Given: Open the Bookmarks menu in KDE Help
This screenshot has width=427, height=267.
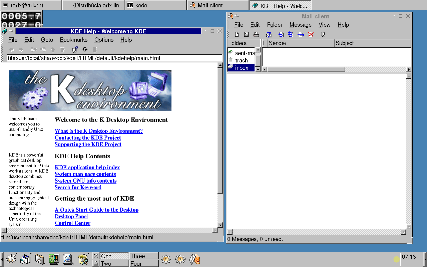Looking at the screenshot, I should (74, 40).
